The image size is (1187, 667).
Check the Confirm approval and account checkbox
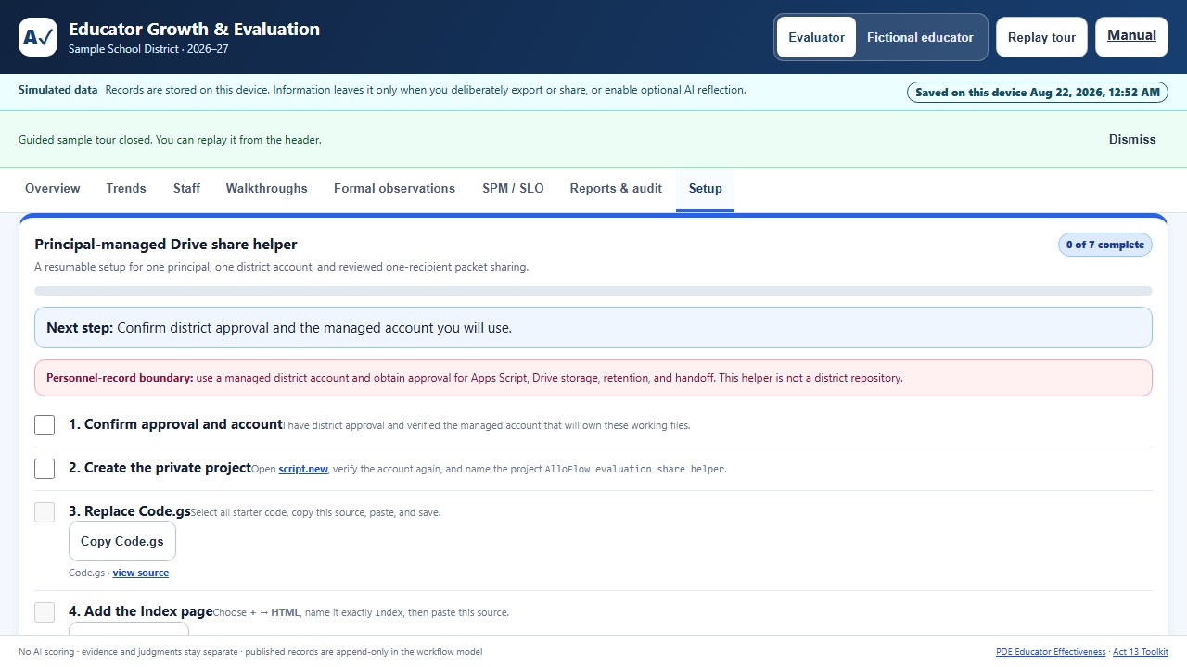[x=45, y=425]
